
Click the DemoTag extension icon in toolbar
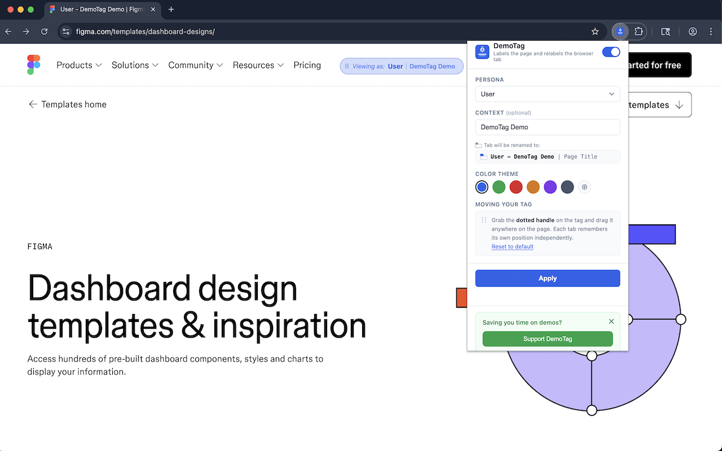click(x=620, y=32)
